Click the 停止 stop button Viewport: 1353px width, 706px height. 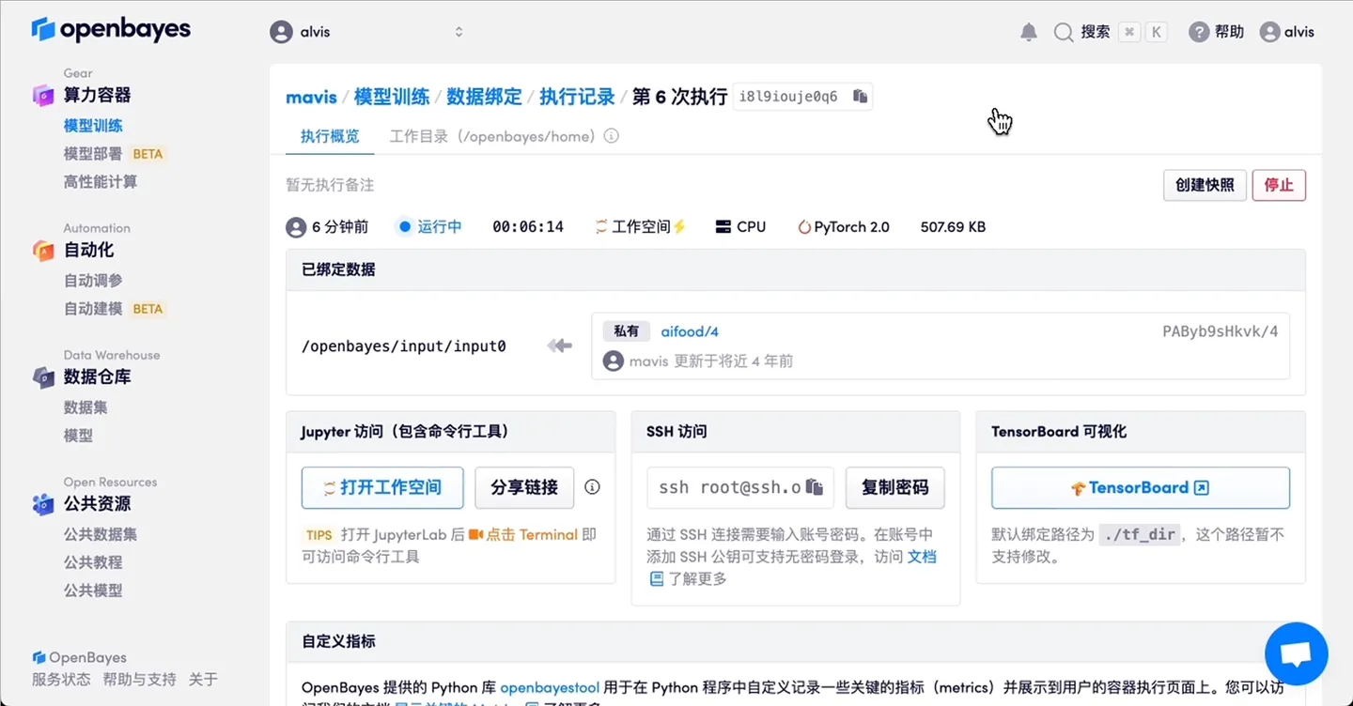point(1279,185)
